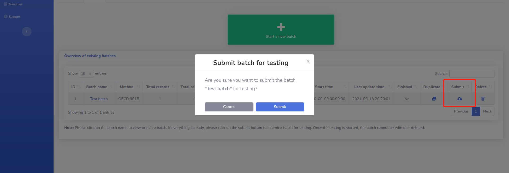Viewport: 509px width, 173px height.
Task: Go to the Previous page
Action: pos(461,111)
